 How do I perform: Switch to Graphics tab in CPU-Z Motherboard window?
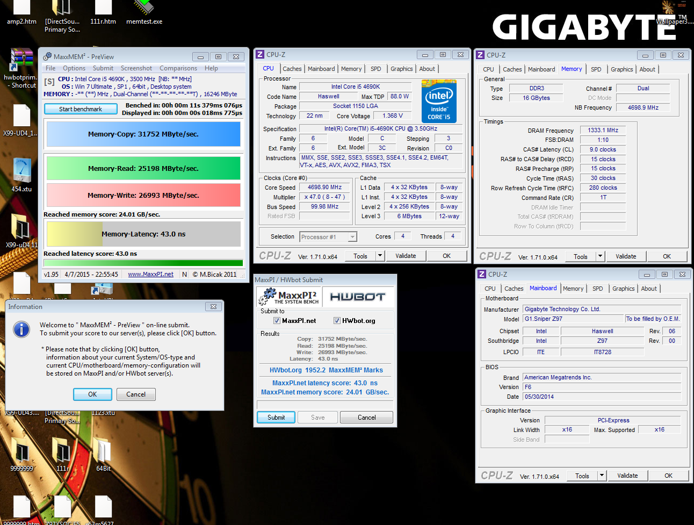pyautogui.click(x=624, y=289)
